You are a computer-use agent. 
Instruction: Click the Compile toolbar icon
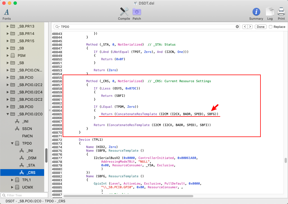tap(124, 14)
